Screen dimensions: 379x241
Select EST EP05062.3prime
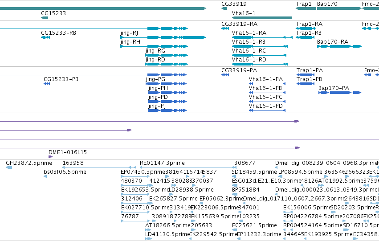(221, 199)
